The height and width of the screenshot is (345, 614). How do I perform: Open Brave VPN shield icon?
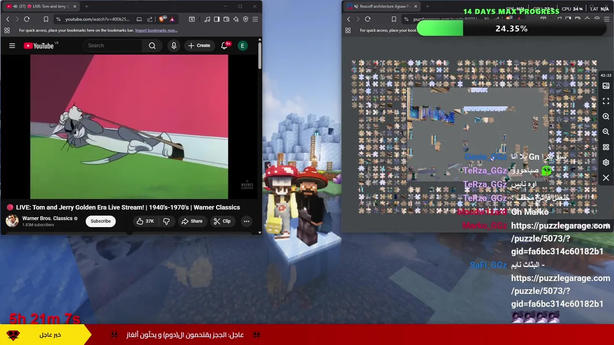click(246, 19)
